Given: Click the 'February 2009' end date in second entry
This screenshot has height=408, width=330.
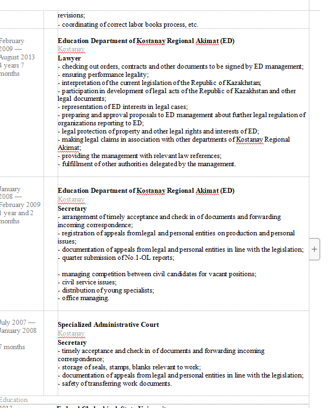Looking at the screenshot, I should pos(20,205).
